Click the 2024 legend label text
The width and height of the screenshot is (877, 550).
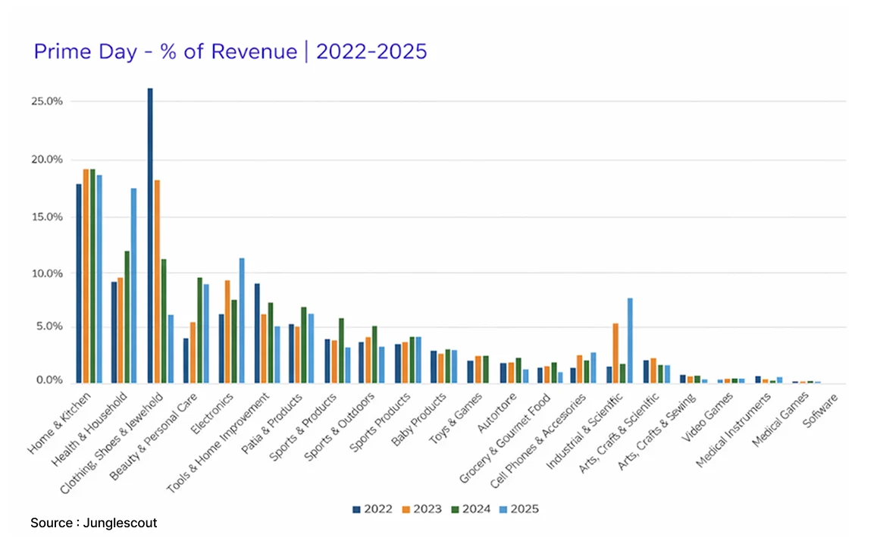[x=478, y=508]
